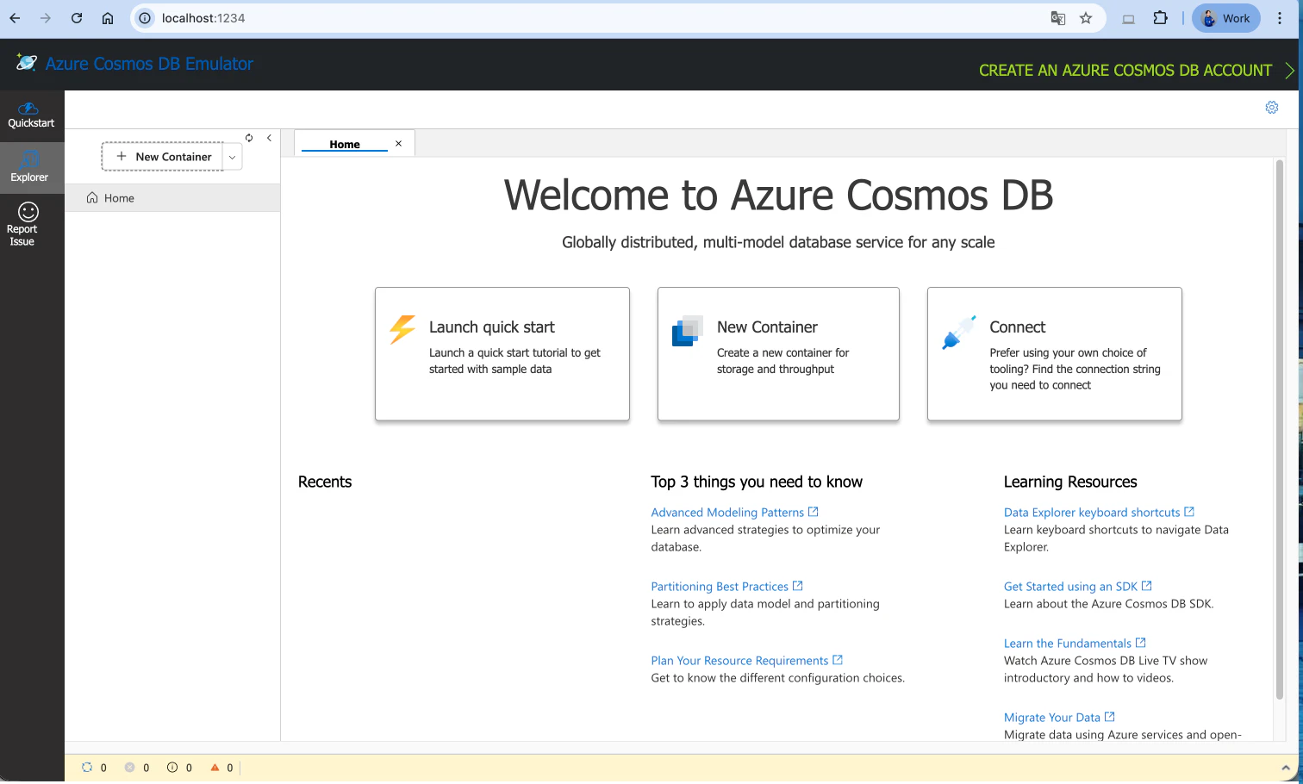
Task: Click the warning triangle status icon
Action: (x=215, y=768)
